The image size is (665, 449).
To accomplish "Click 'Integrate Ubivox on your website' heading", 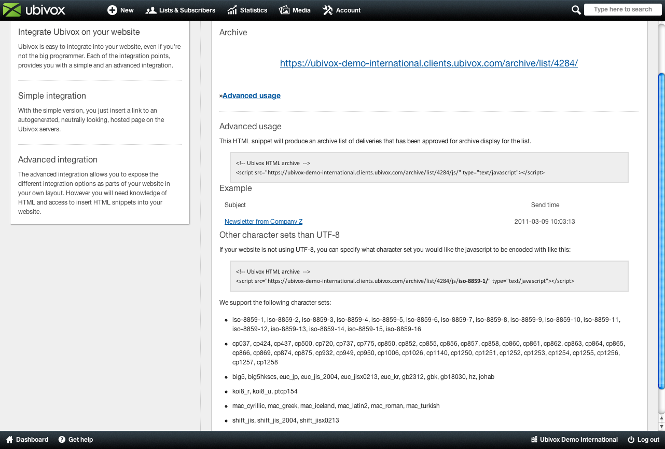I will pos(79,32).
